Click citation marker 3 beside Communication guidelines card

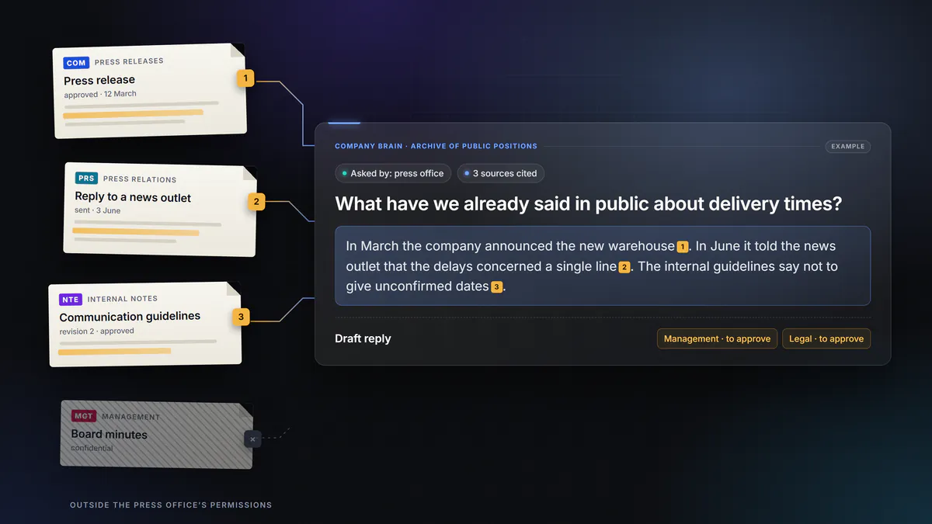pyautogui.click(x=241, y=317)
